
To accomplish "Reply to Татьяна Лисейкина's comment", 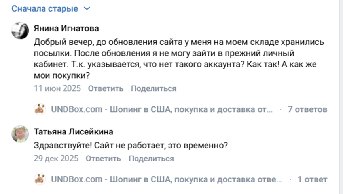I will 103,159.
